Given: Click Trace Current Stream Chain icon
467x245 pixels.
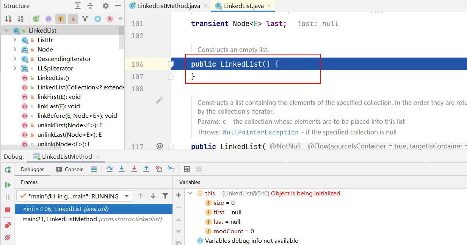Looking at the screenshot, I should [199, 169].
